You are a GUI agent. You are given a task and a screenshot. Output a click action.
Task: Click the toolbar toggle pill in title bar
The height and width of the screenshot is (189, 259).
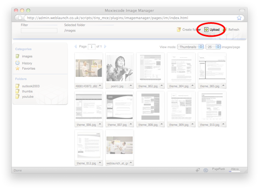coord(242,10)
